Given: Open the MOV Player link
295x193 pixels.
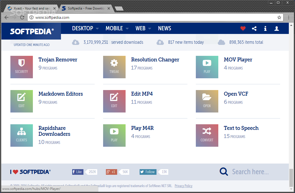Looking at the screenshot, I should point(238,59).
